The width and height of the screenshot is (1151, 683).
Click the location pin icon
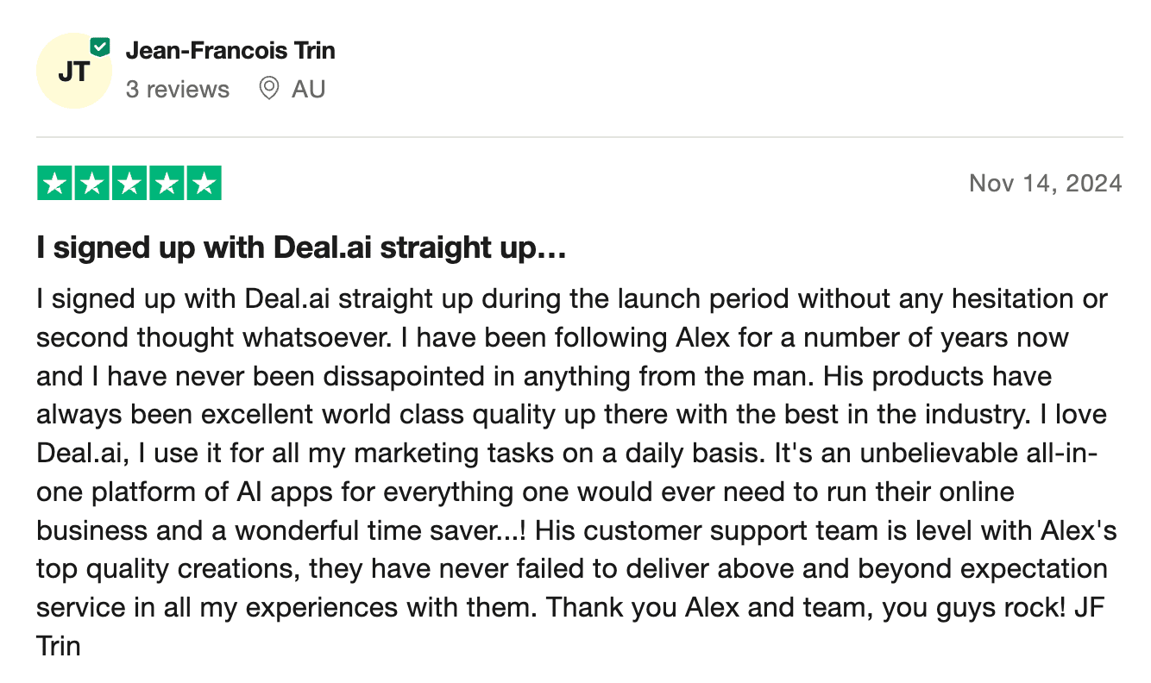point(269,89)
